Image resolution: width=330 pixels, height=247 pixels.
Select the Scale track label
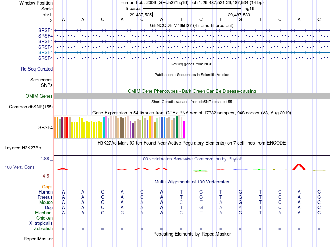point(47,9)
